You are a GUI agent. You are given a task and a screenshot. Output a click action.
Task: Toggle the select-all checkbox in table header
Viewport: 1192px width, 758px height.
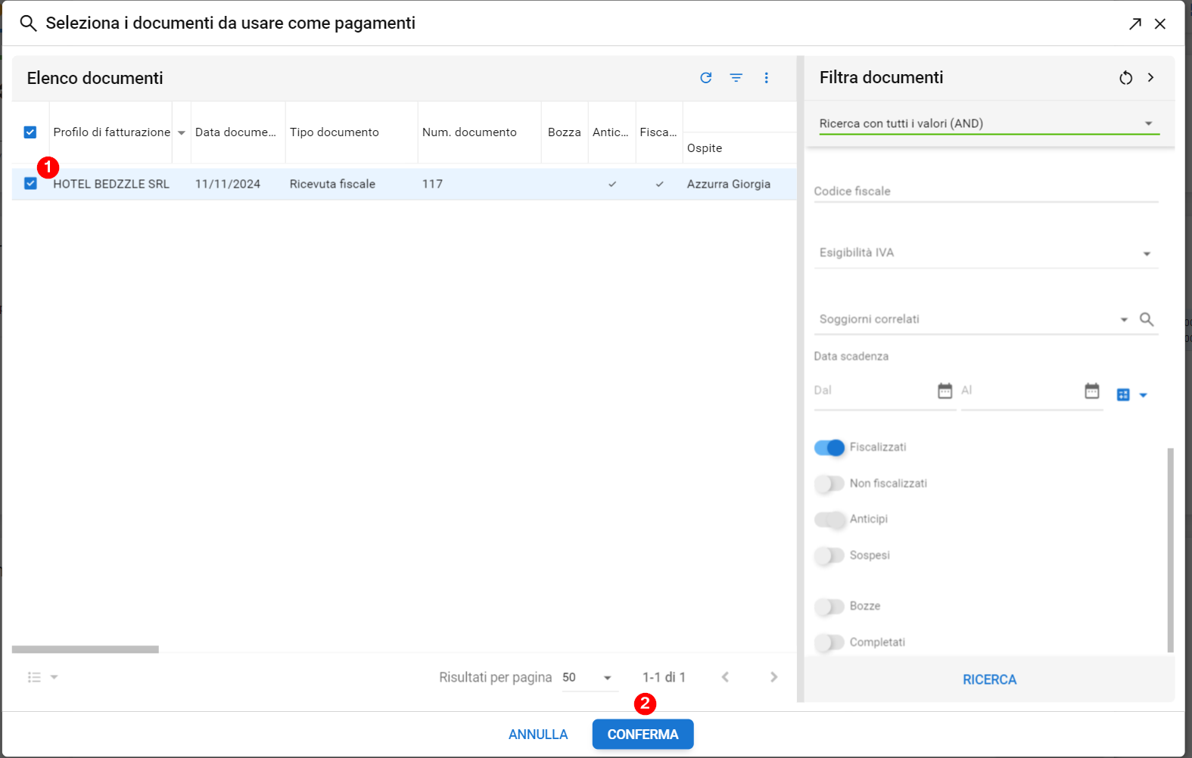30,132
